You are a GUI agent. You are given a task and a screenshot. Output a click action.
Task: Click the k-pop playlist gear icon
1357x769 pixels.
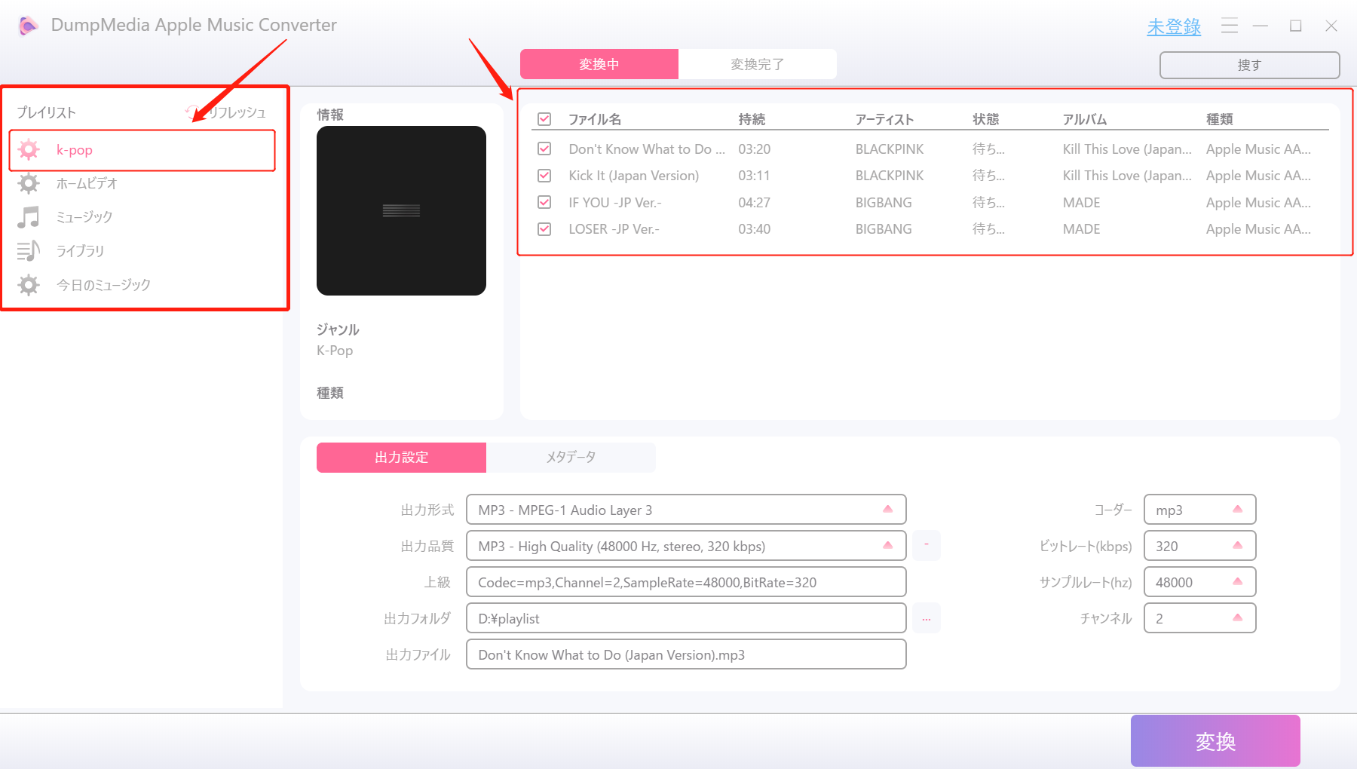pyautogui.click(x=29, y=149)
